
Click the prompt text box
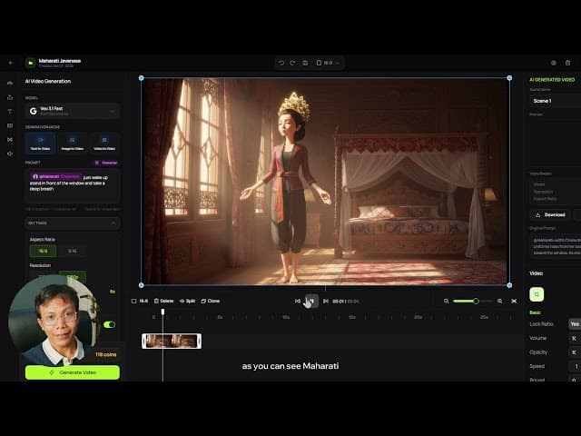click(73, 186)
